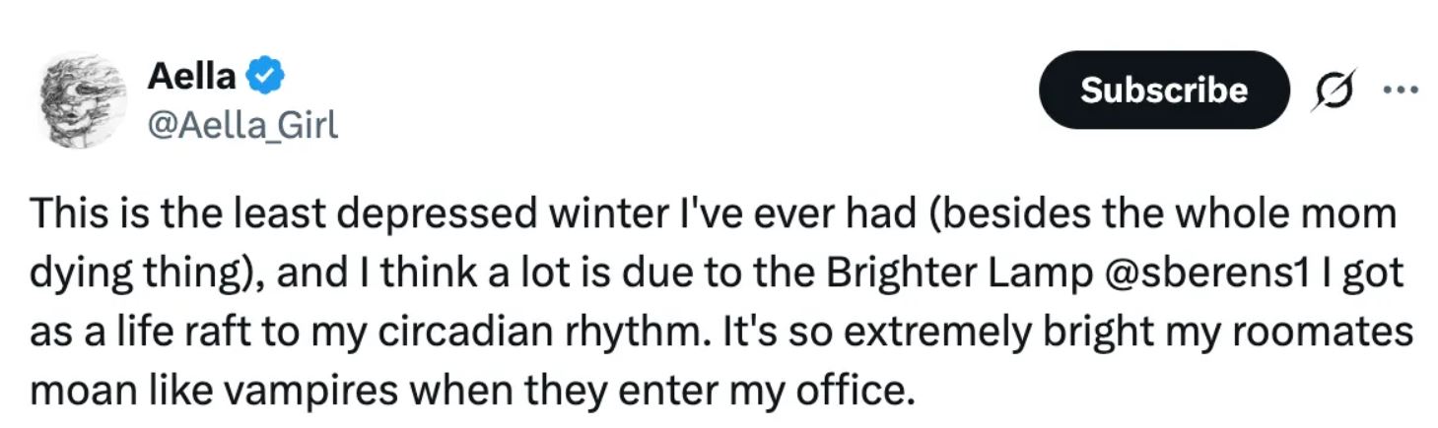Open Aella's sketched profile avatar
The height and width of the screenshot is (428, 1438).
[x=82, y=98]
